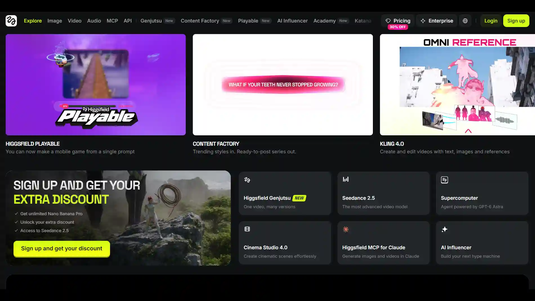Screen dimensions: 535x301
Task: Click the HIGGSFIELD PLAYABLE heading
Action: pyautogui.click(x=33, y=144)
